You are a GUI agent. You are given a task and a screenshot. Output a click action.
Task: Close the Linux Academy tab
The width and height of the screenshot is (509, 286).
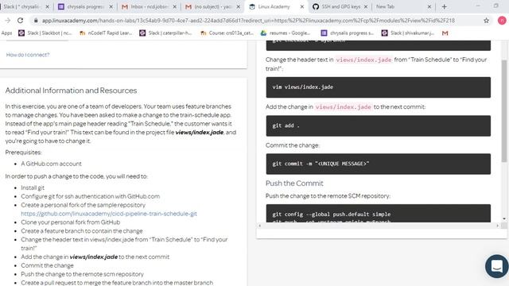pyautogui.click(x=302, y=6)
